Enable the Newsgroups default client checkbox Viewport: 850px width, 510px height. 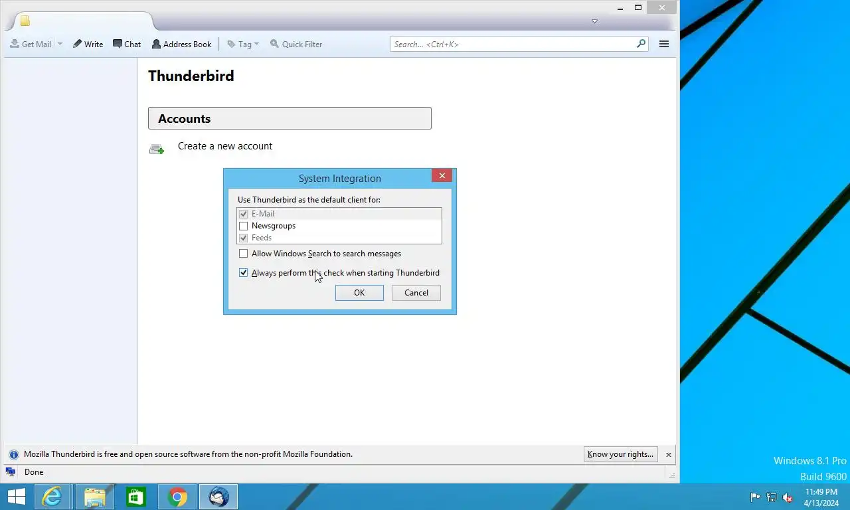tap(244, 226)
